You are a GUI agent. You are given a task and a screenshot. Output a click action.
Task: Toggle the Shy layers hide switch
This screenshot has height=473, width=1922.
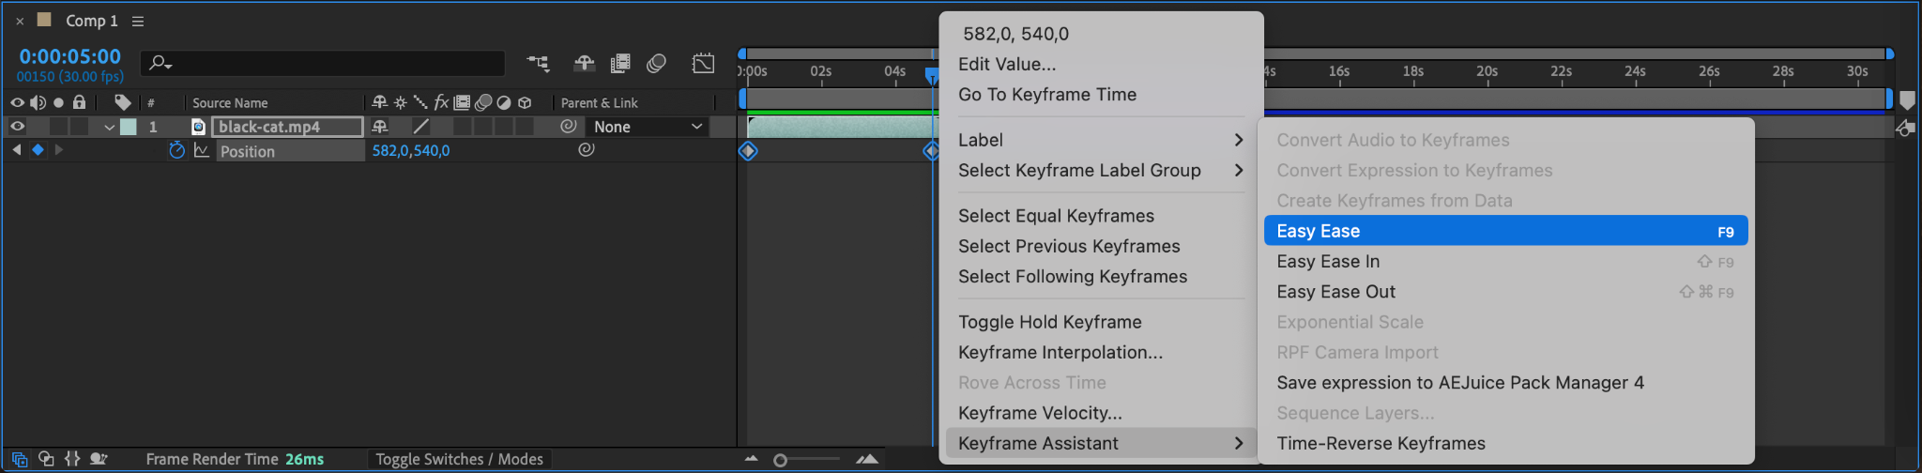(x=584, y=63)
